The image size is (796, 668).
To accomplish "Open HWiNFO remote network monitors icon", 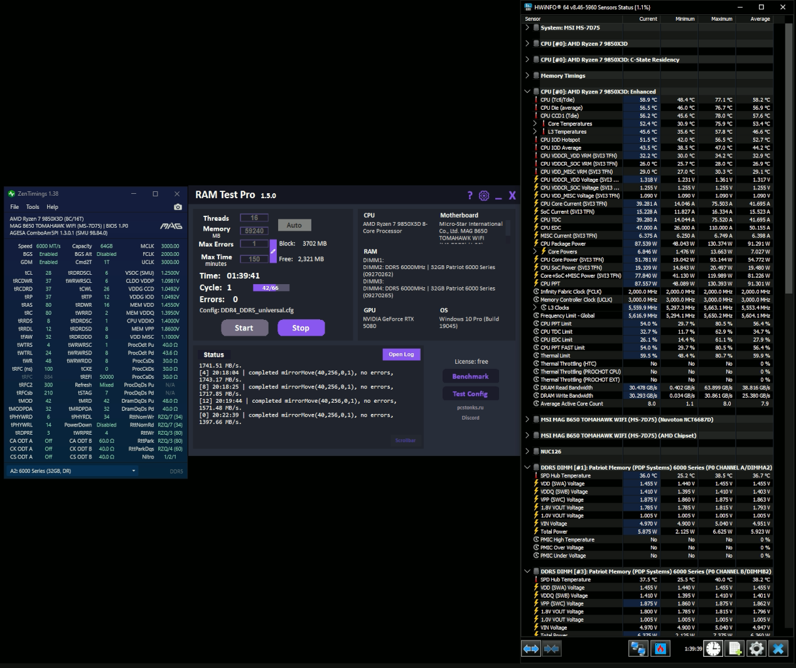I will (638, 649).
